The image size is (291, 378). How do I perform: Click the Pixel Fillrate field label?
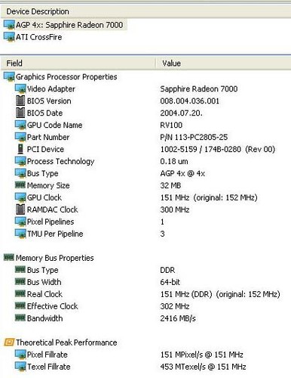(47, 355)
